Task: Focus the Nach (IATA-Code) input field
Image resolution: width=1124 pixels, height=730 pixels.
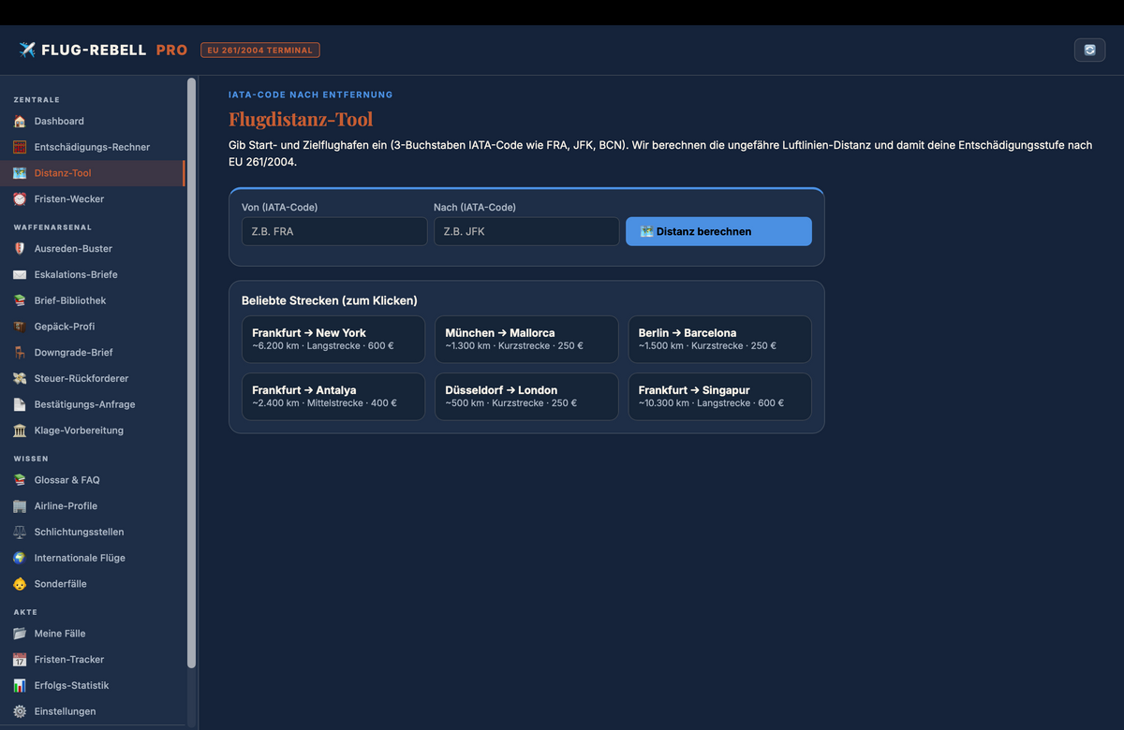Action: coord(526,231)
